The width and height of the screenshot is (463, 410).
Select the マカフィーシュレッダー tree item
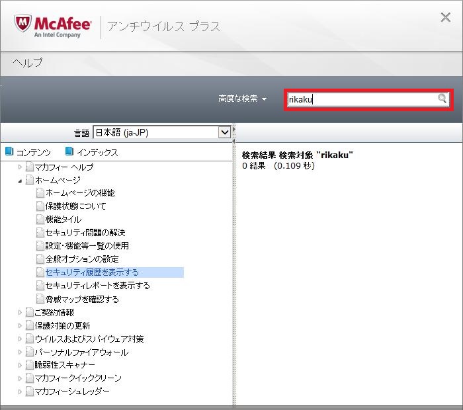click(72, 391)
